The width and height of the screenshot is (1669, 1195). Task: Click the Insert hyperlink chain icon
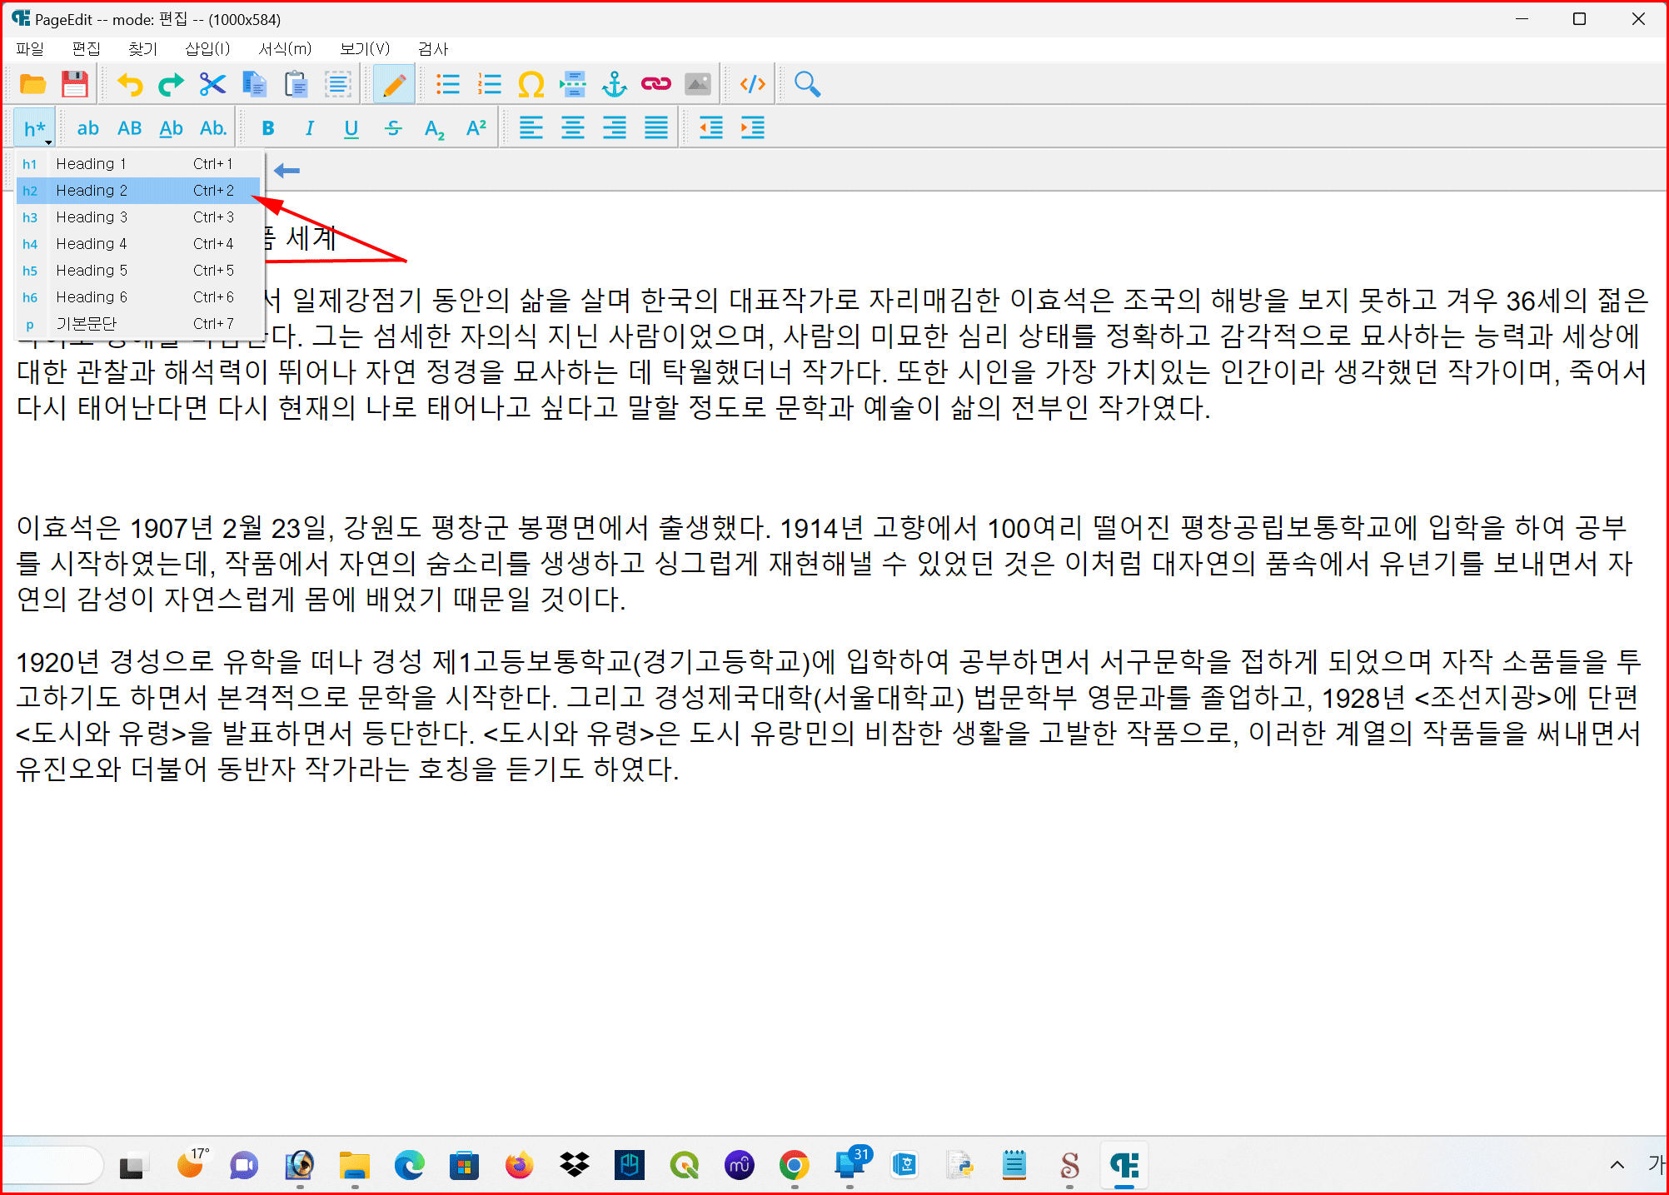[655, 84]
